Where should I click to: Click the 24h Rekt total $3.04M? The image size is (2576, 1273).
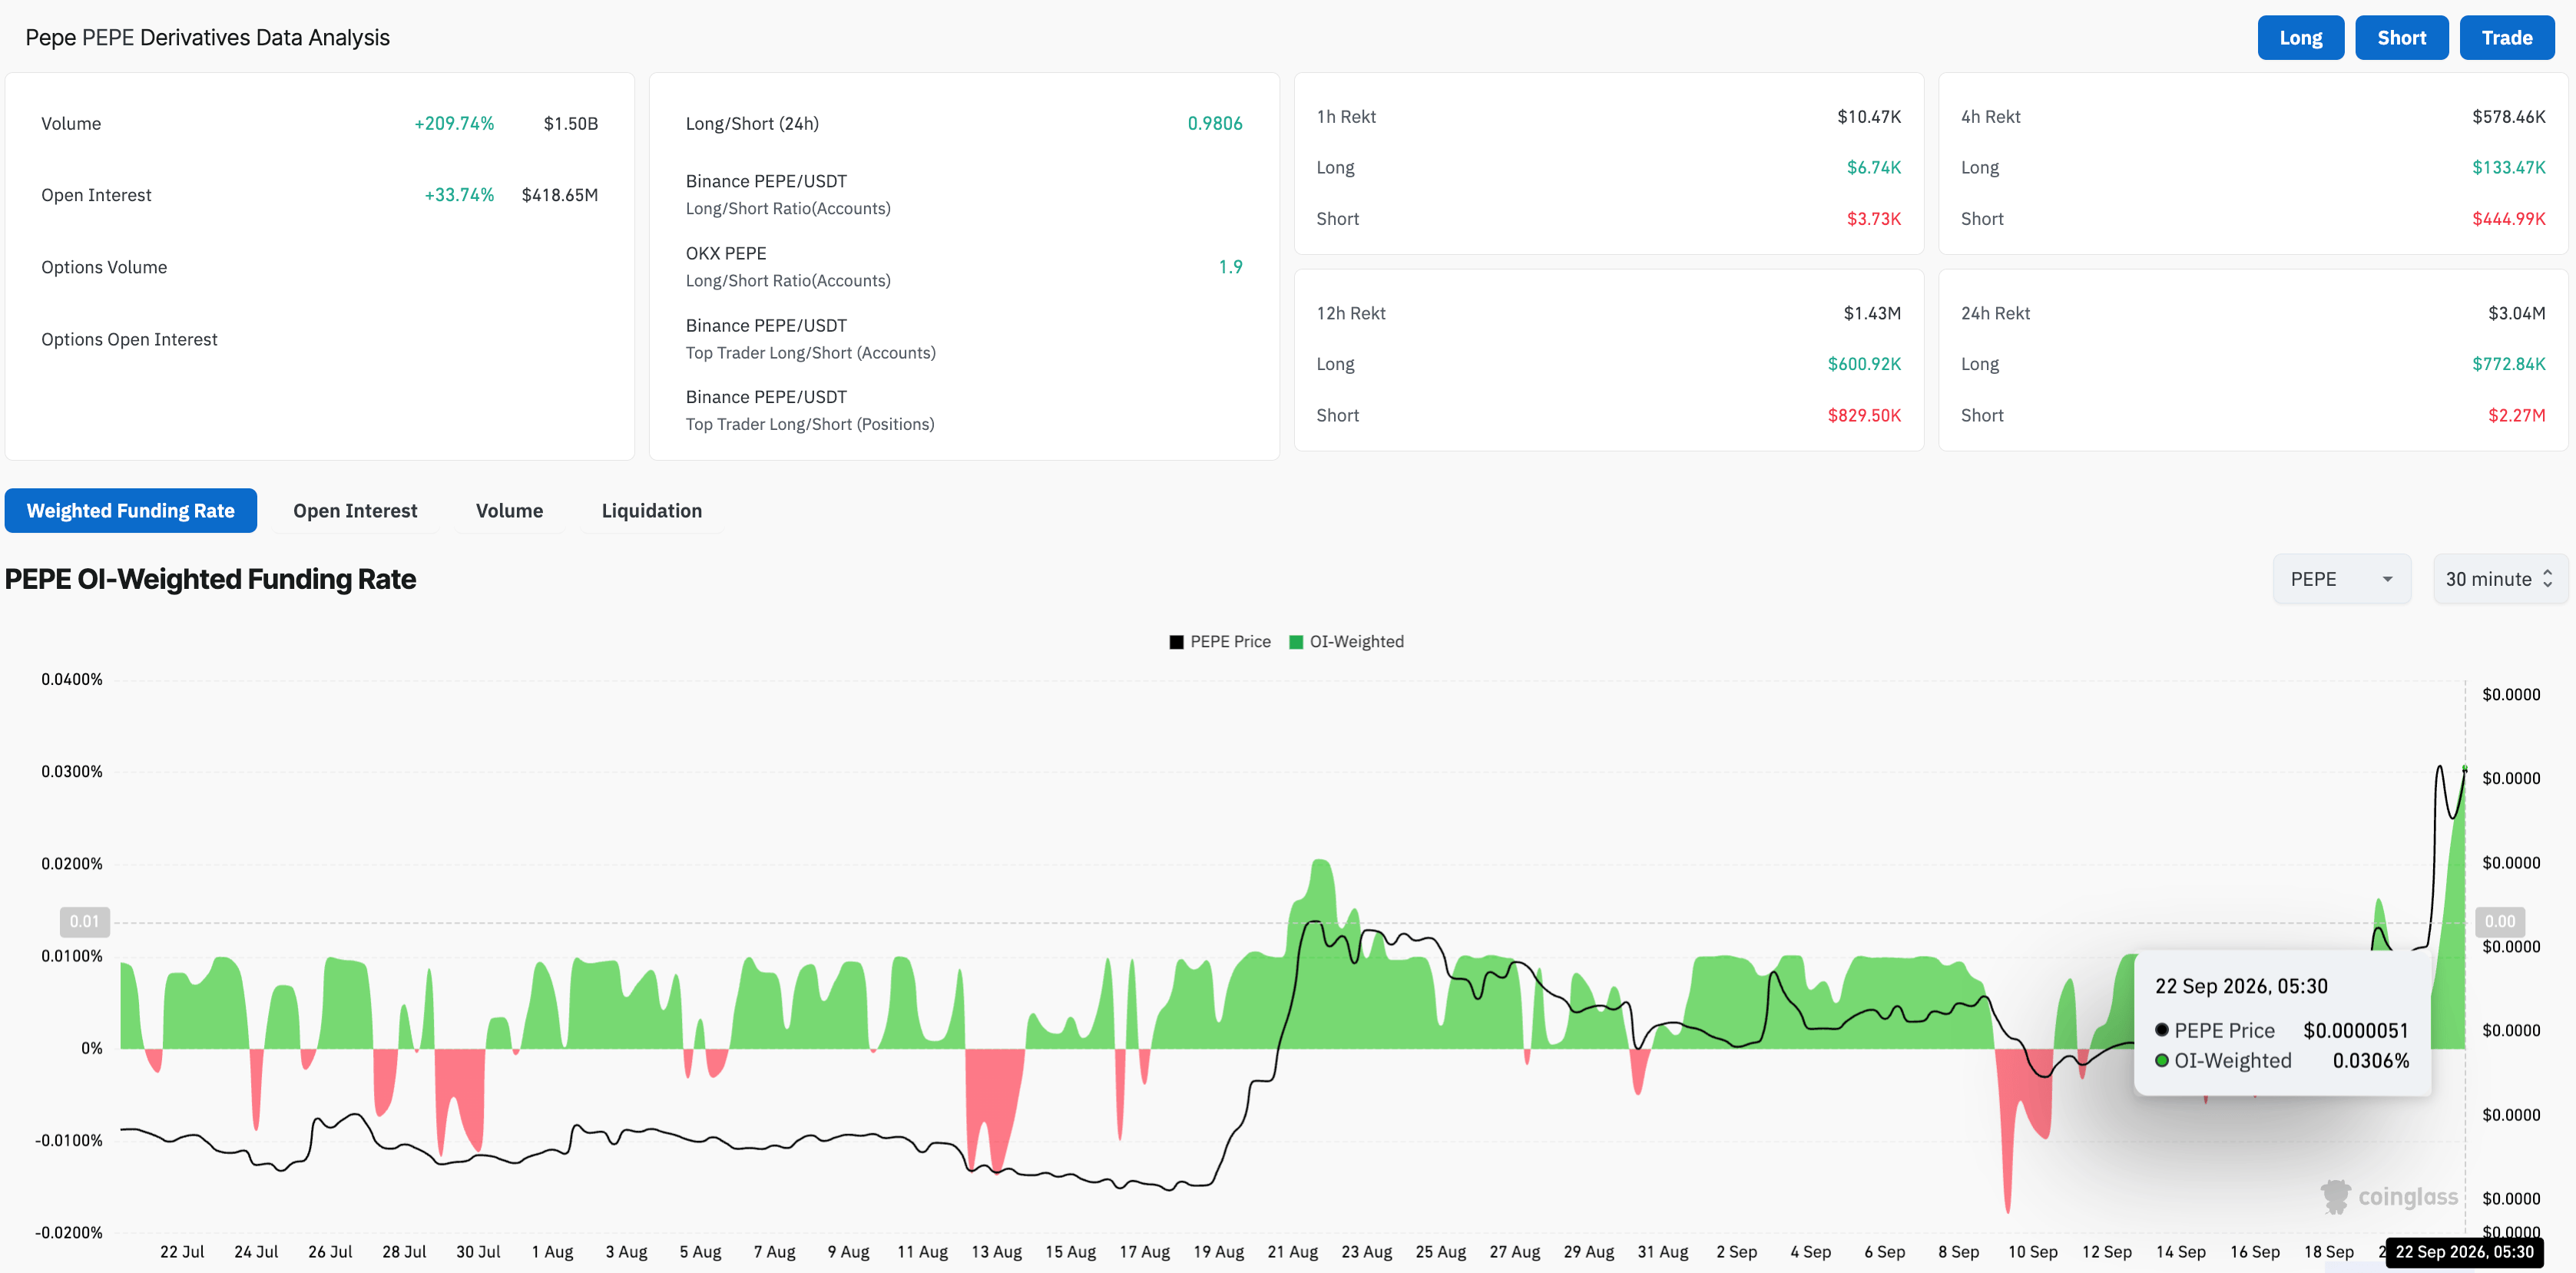pos(2517,313)
